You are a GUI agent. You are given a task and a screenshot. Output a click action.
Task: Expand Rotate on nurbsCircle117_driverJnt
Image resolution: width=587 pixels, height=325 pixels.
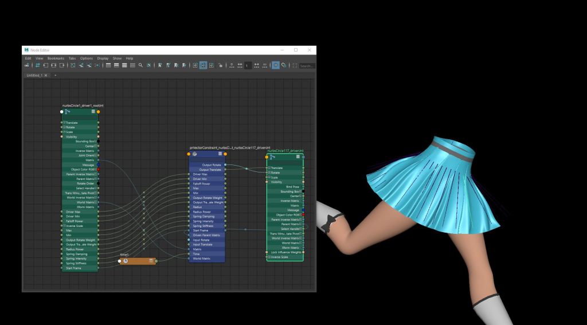tap(269, 173)
